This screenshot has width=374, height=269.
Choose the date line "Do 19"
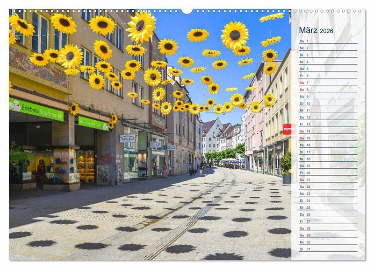coord(328,166)
